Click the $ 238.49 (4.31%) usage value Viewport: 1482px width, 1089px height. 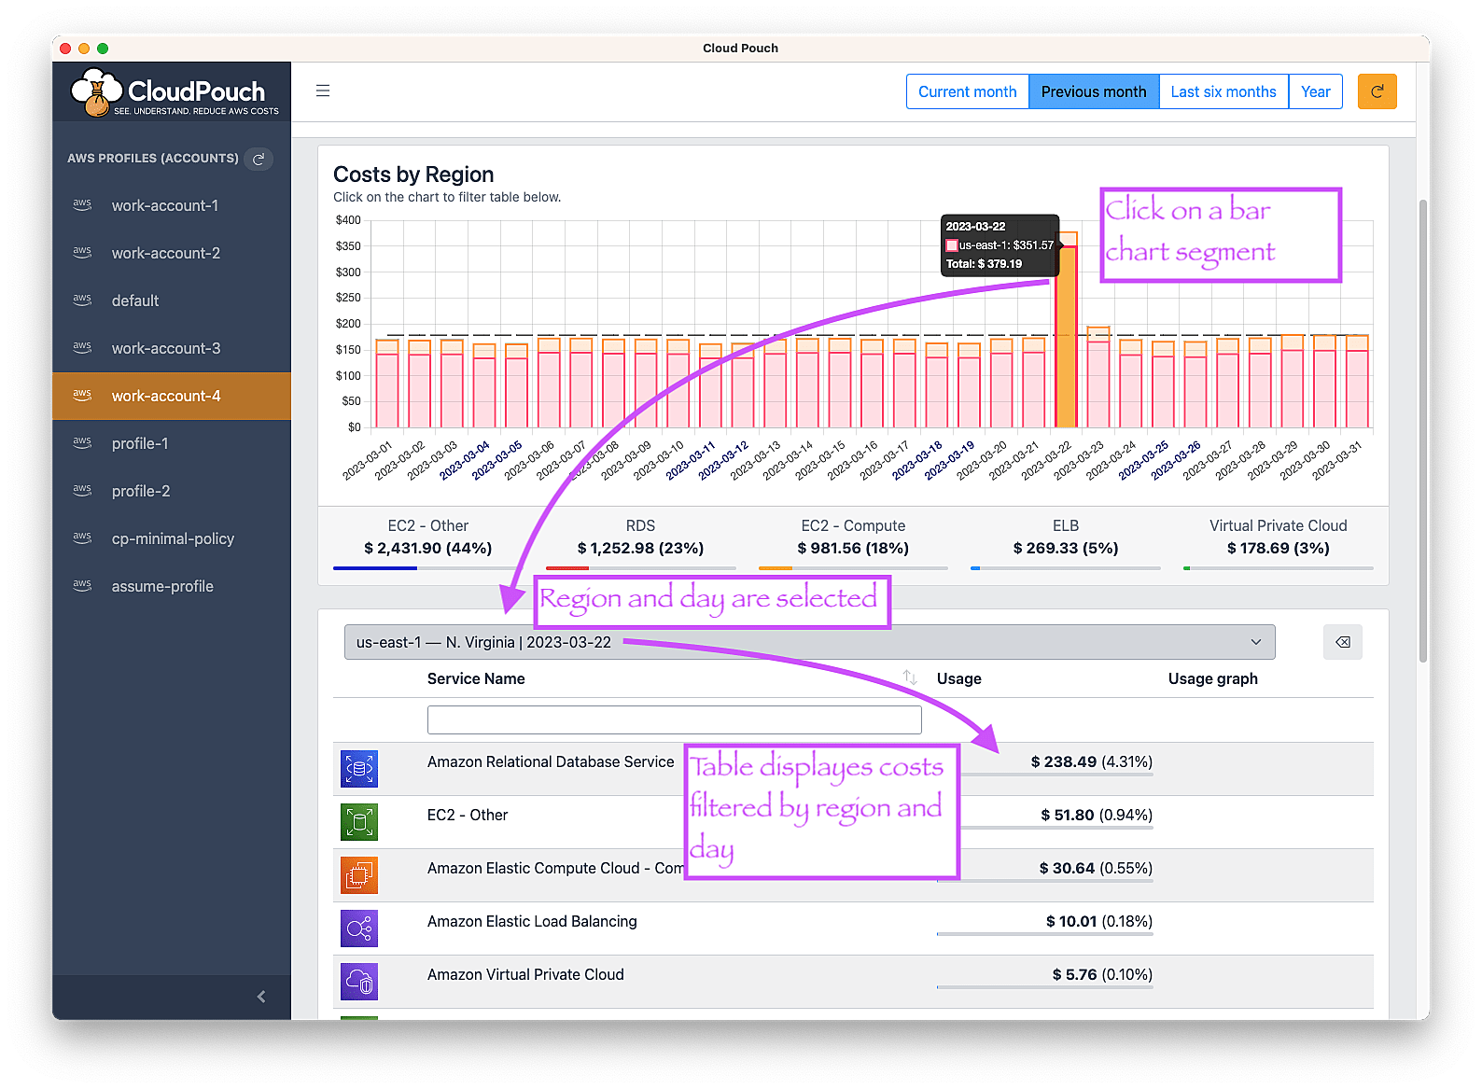pos(1092,761)
